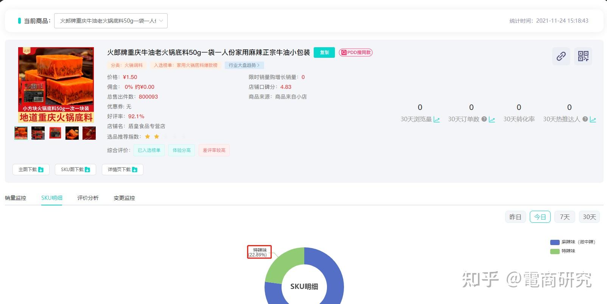Switch to 销量监控 tab
Viewport: 607px width, 304px height.
16,198
